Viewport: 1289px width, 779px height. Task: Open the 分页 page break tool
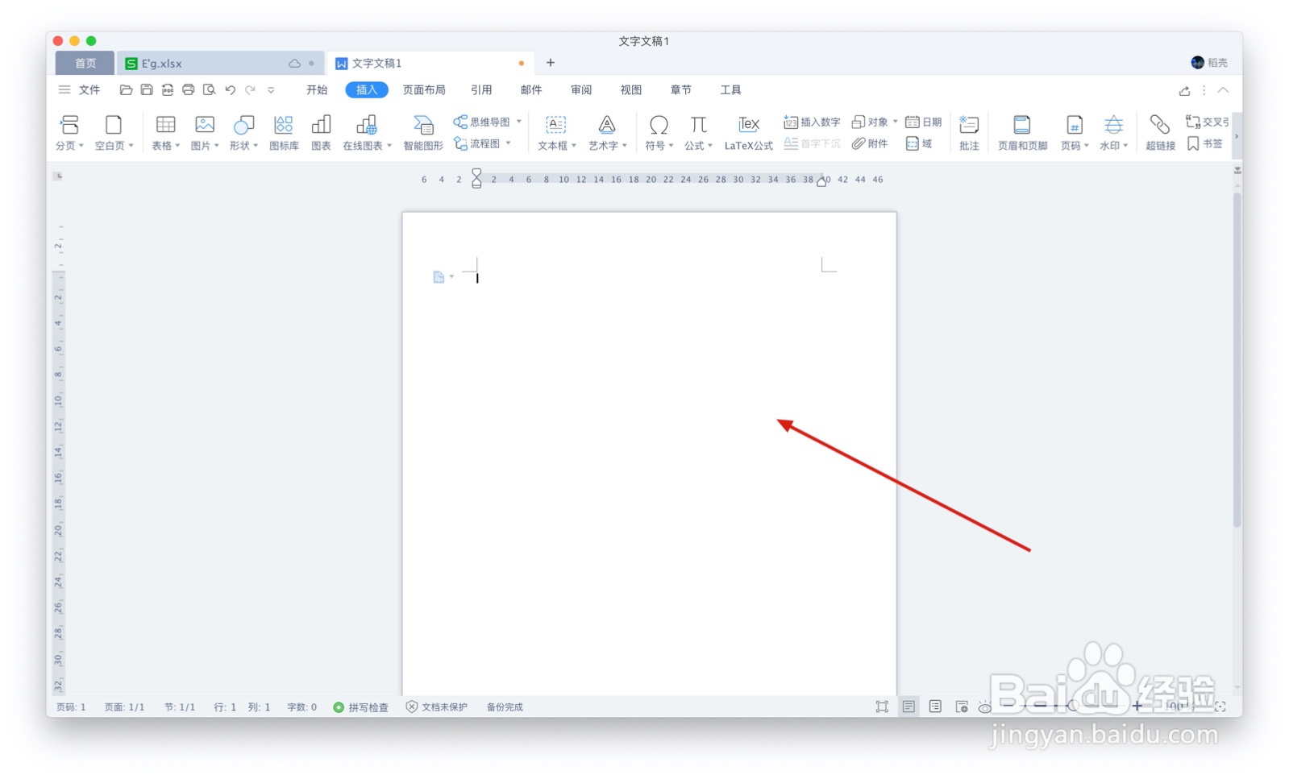tap(69, 133)
